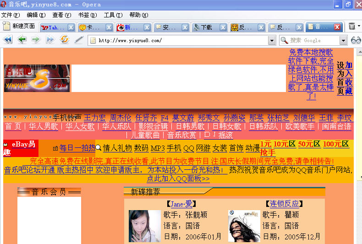
Task: Click the wand pencil icon in the toolbar
Action: (79, 40)
